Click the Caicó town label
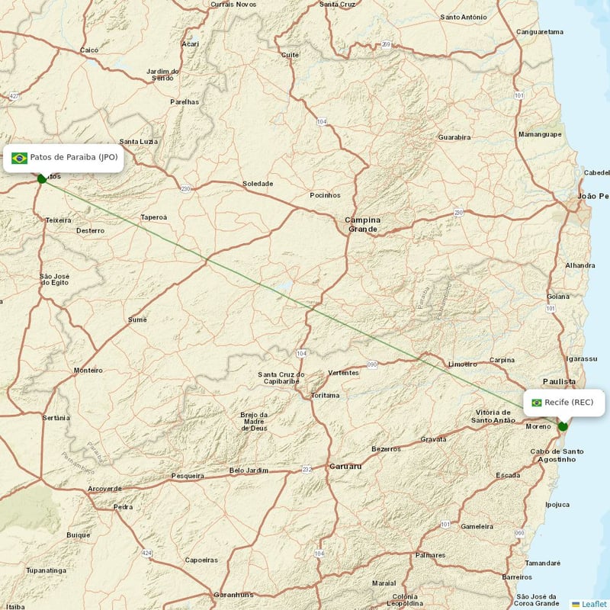Image resolution: width=610 pixels, height=610 pixels. [x=89, y=50]
